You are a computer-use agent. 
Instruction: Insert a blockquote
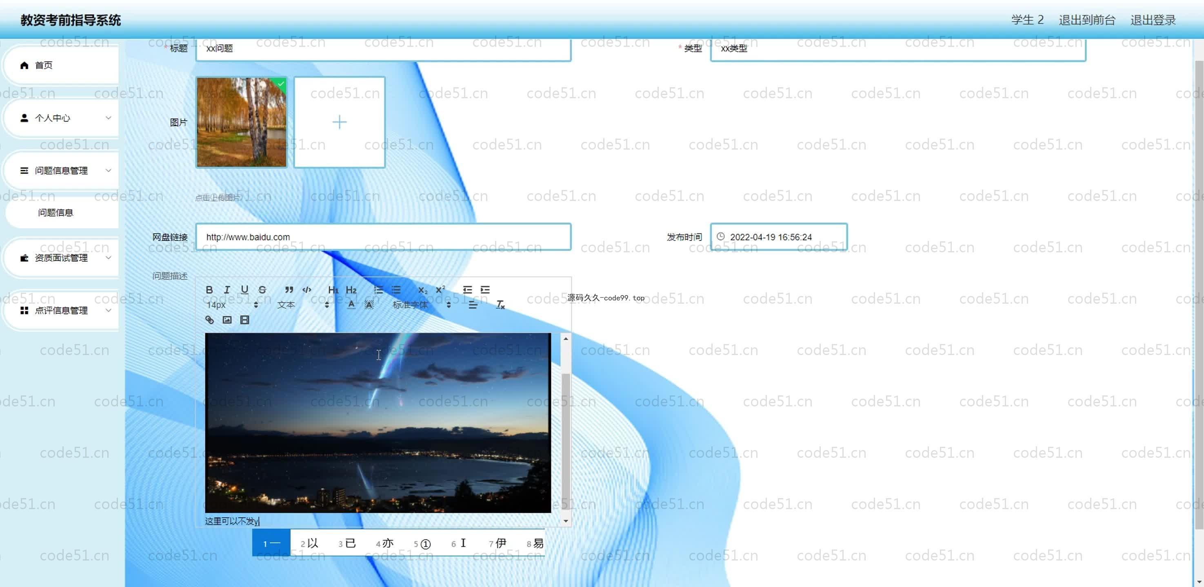289,289
